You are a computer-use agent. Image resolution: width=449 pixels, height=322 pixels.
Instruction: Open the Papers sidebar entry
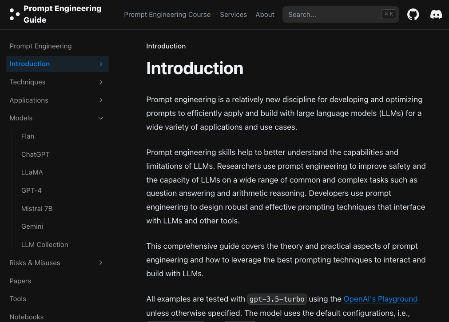pyautogui.click(x=20, y=281)
